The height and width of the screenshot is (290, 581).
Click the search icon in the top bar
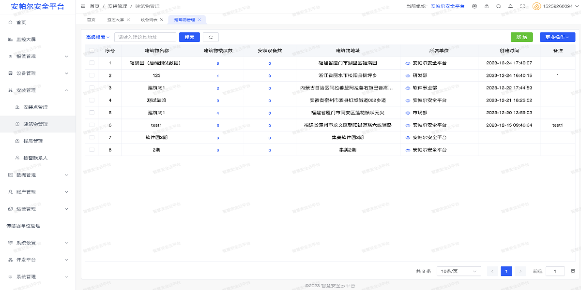pyautogui.click(x=498, y=6)
